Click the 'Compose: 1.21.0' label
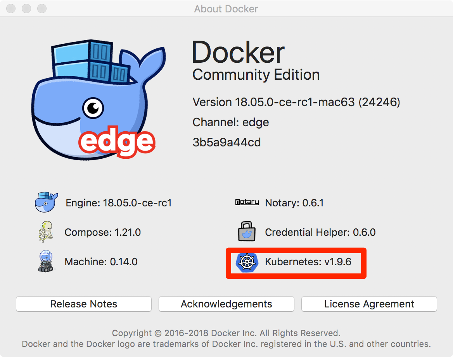 (102, 232)
